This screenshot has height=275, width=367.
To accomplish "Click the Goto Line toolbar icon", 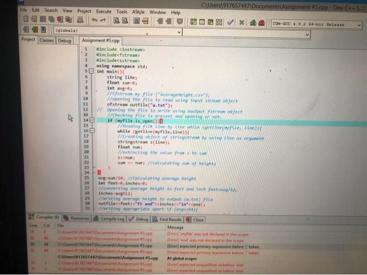I will coord(145,21).
